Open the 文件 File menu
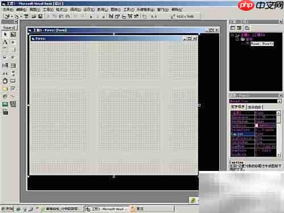Image resolution: width=284 pixels, height=213 pixels. pyautogui.click(x=8, y=9)
